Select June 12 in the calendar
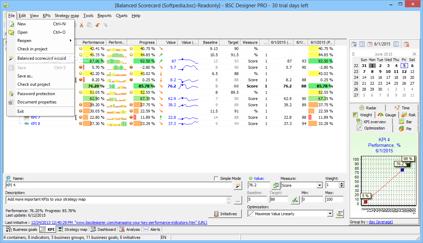The width and height of the screenshot is (423, 243). [x=404, y=72]
